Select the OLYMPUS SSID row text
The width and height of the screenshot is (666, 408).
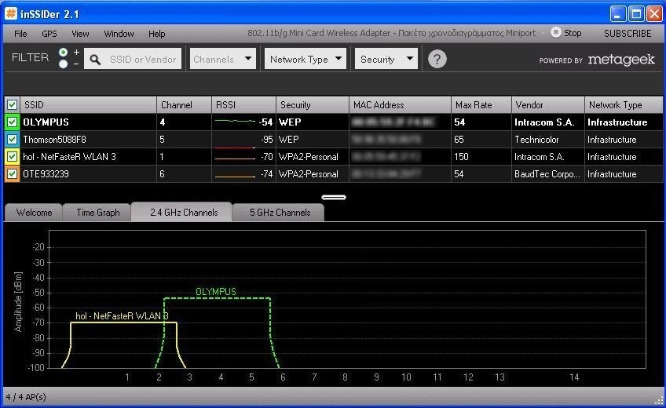pos(46,122)
